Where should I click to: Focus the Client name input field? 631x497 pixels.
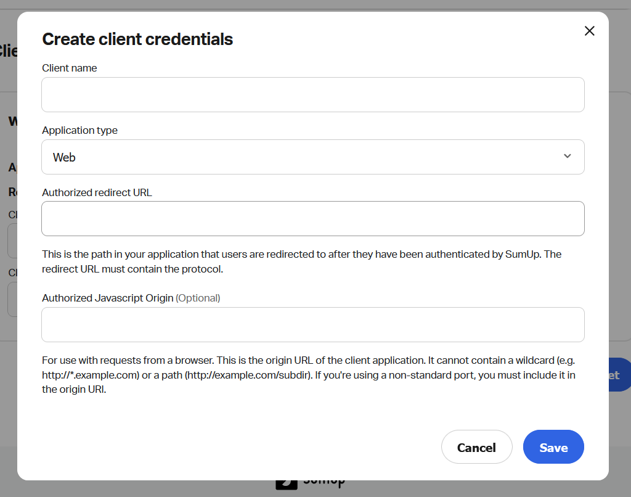click(x=312, y=95)
